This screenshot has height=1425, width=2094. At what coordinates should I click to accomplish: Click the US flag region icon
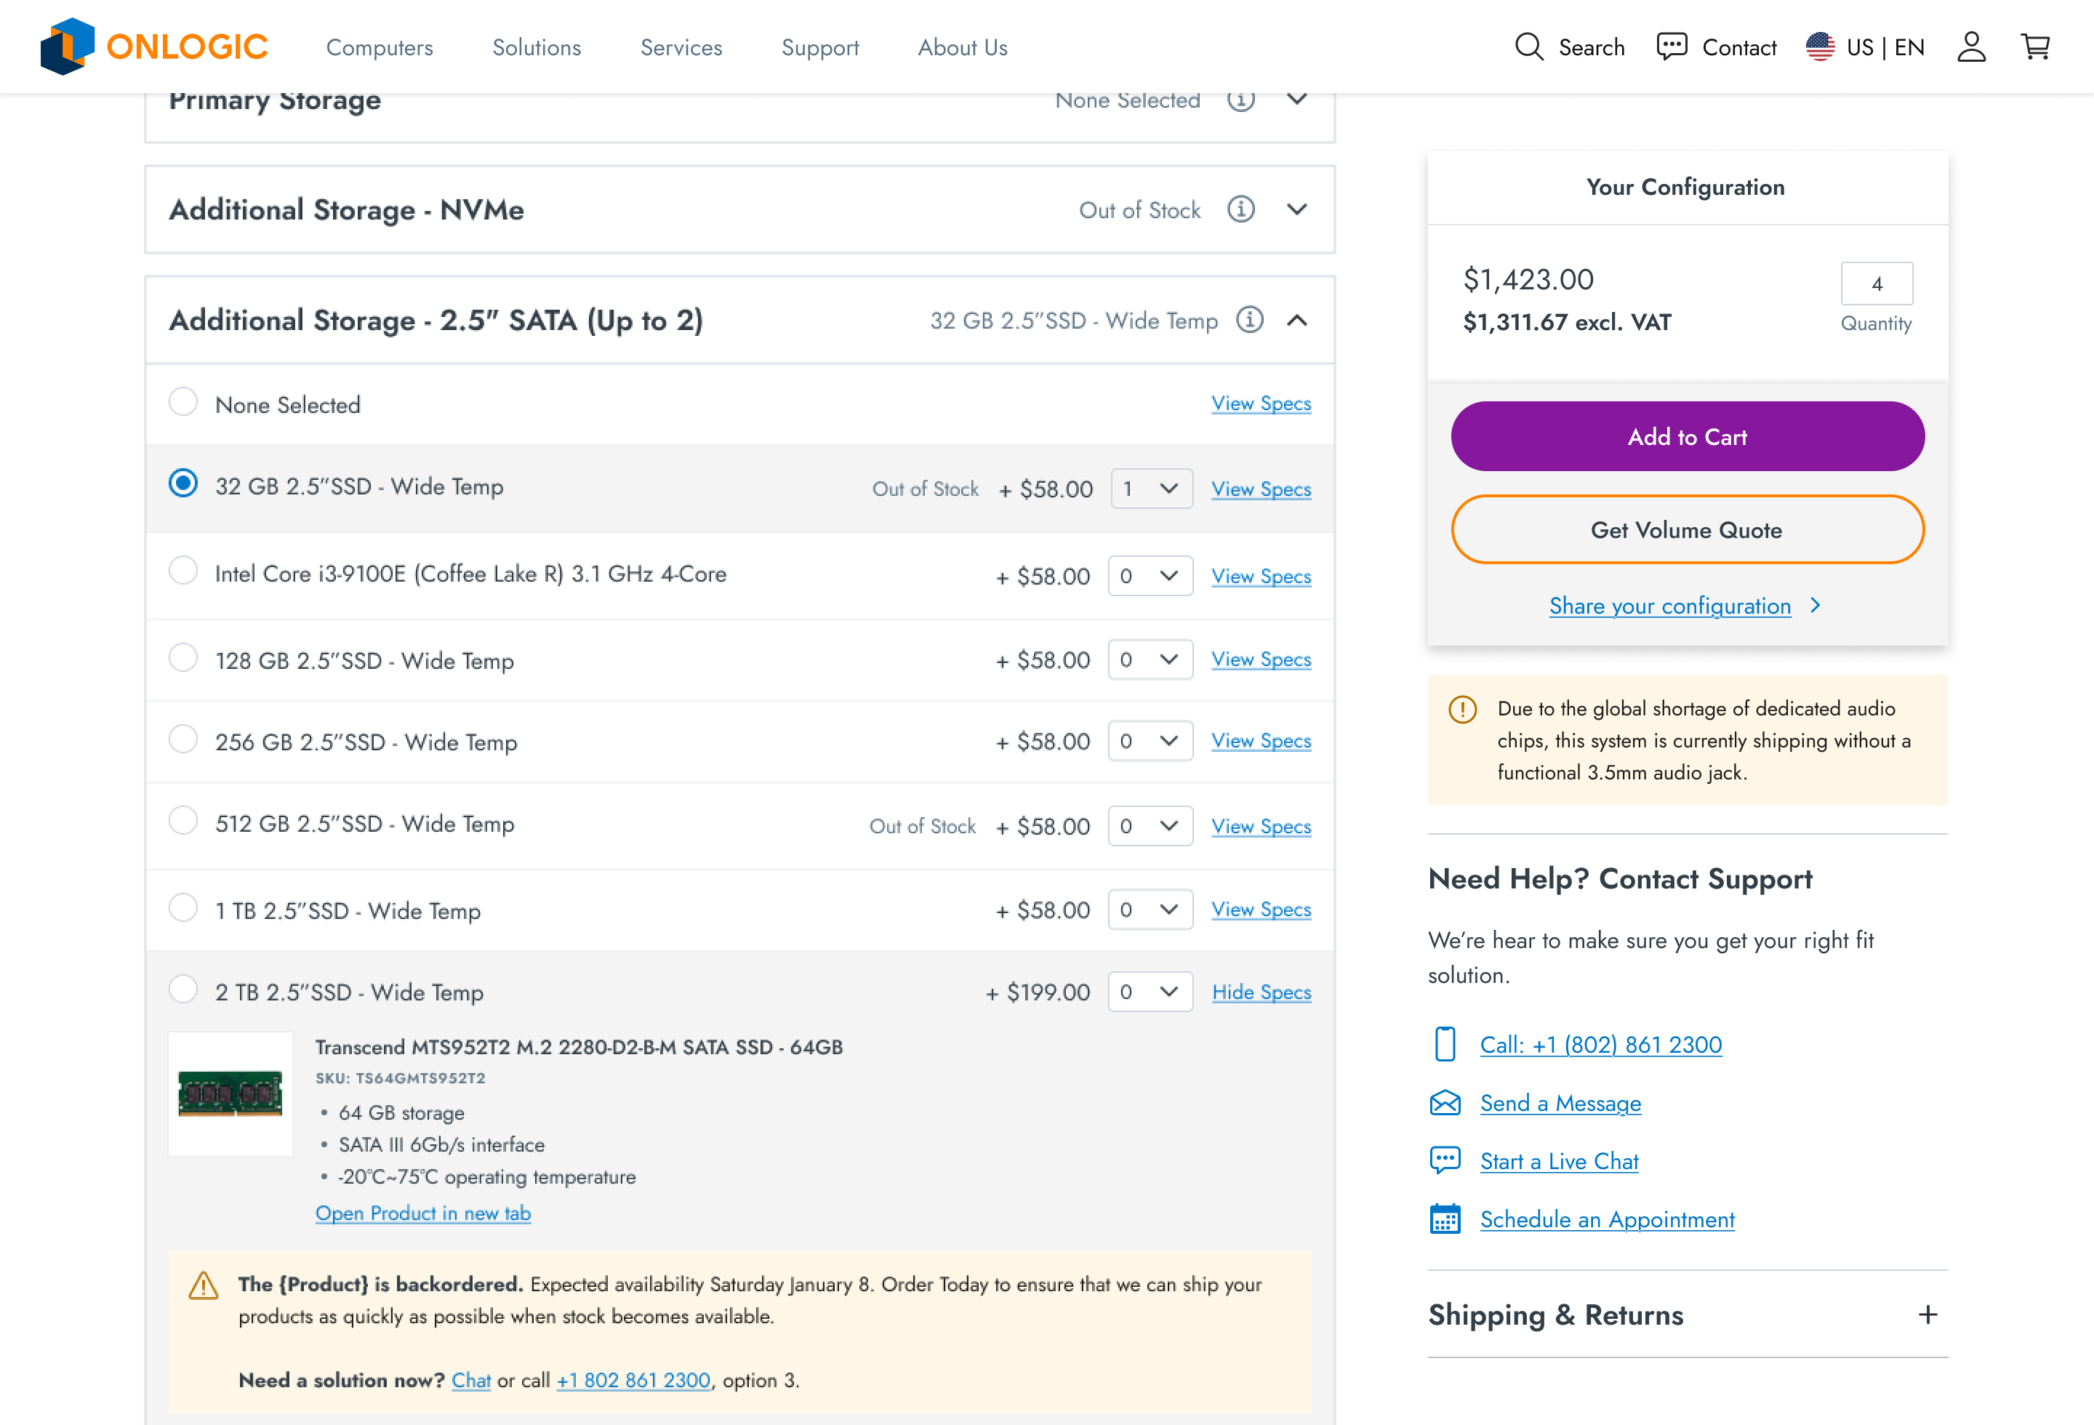pos(1820,47)
